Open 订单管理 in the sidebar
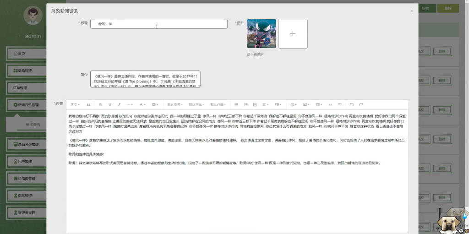This screenshot has height=234, width=469. click(x=26, y=87)
